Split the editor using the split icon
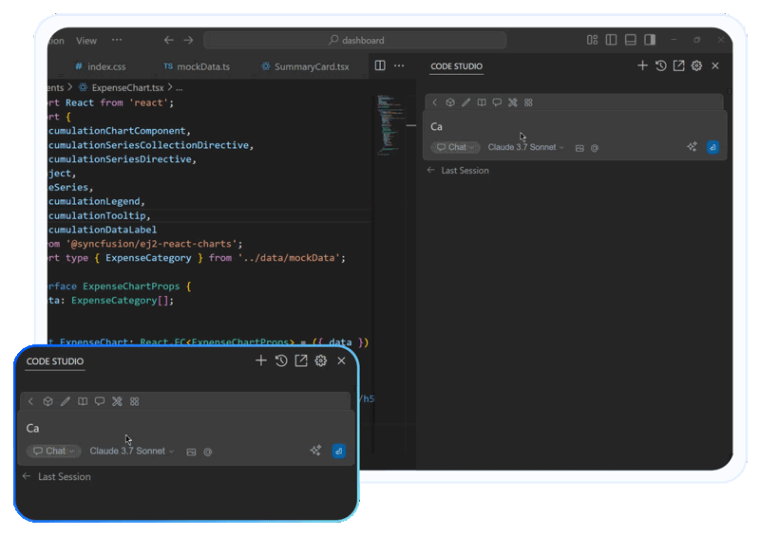Viewport: 760px width, 535px height. coord(380,66)
